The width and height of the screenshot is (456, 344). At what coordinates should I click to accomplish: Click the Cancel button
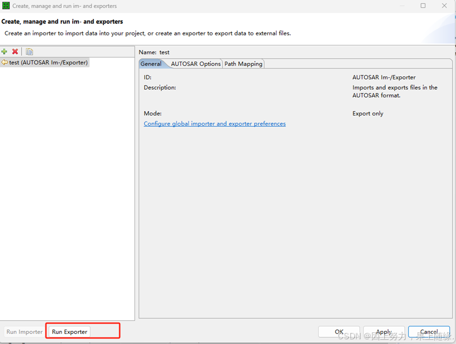click(429, 332)
